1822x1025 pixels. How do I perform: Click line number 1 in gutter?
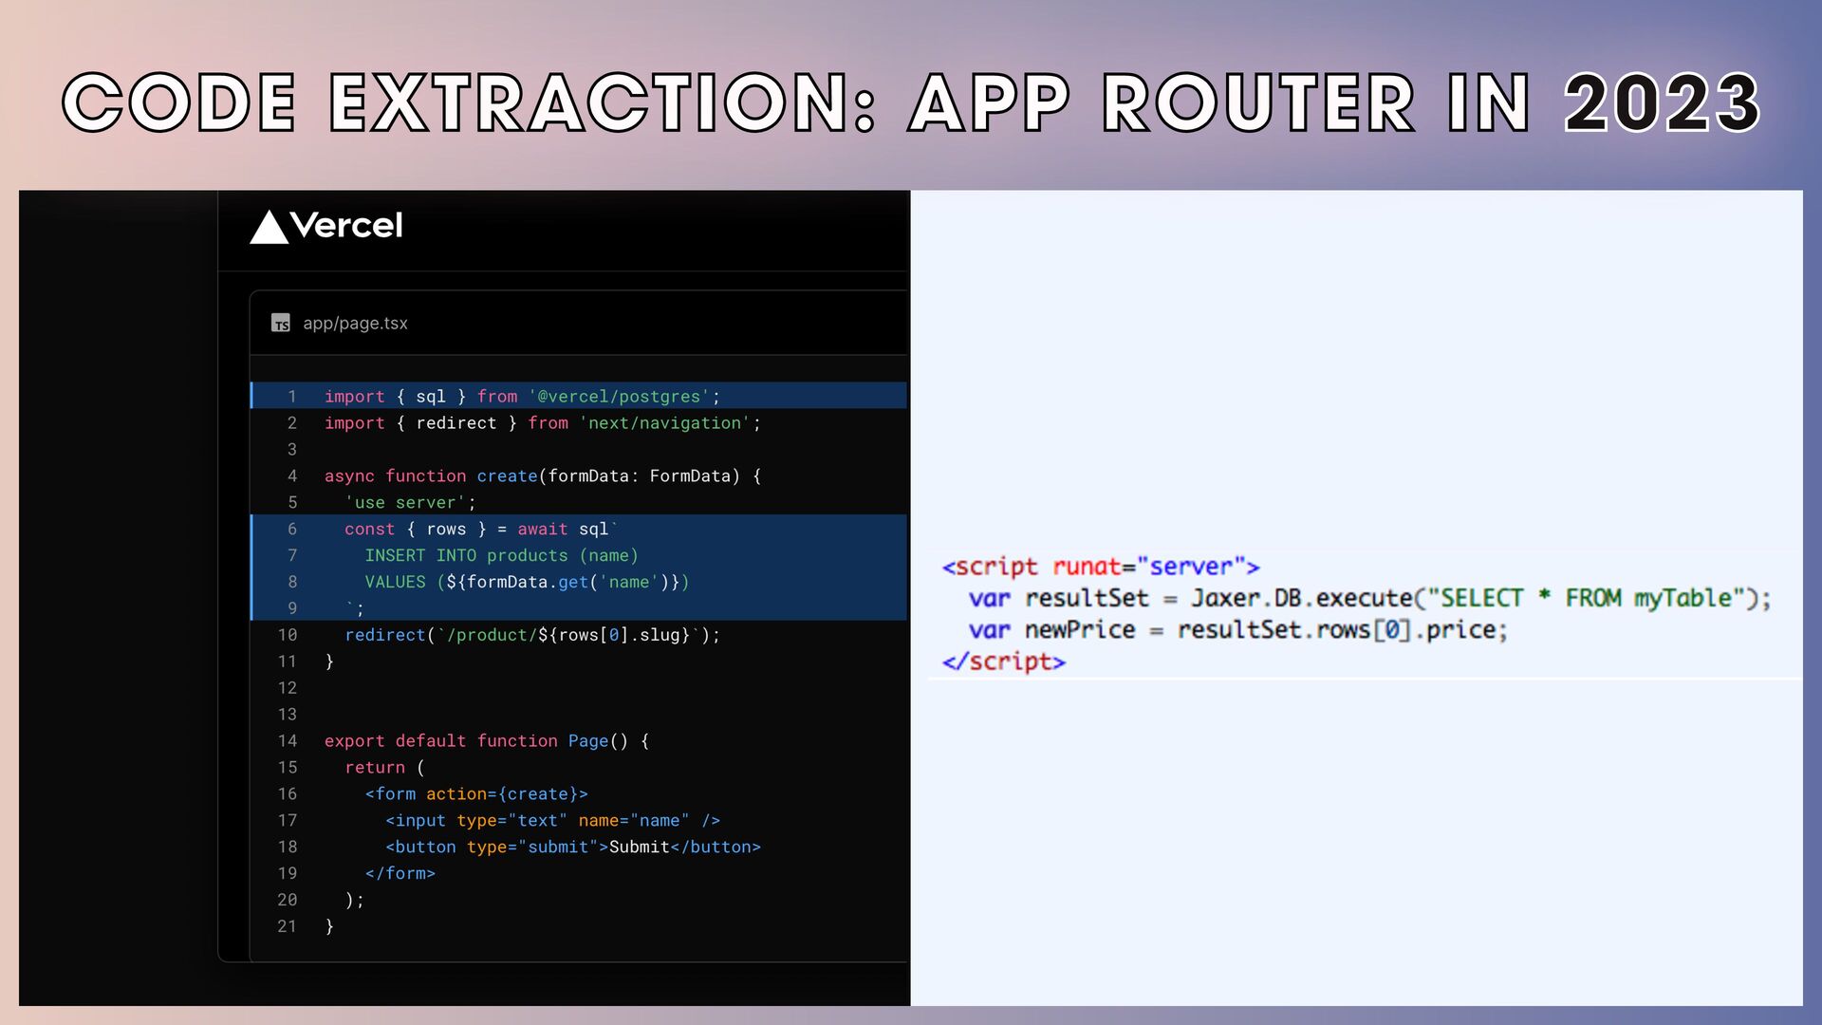click(292, 397)
